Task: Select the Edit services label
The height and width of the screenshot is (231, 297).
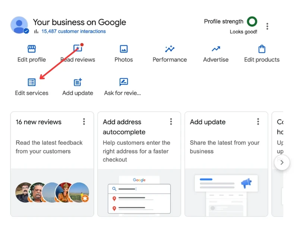Action: click(32, 93)
